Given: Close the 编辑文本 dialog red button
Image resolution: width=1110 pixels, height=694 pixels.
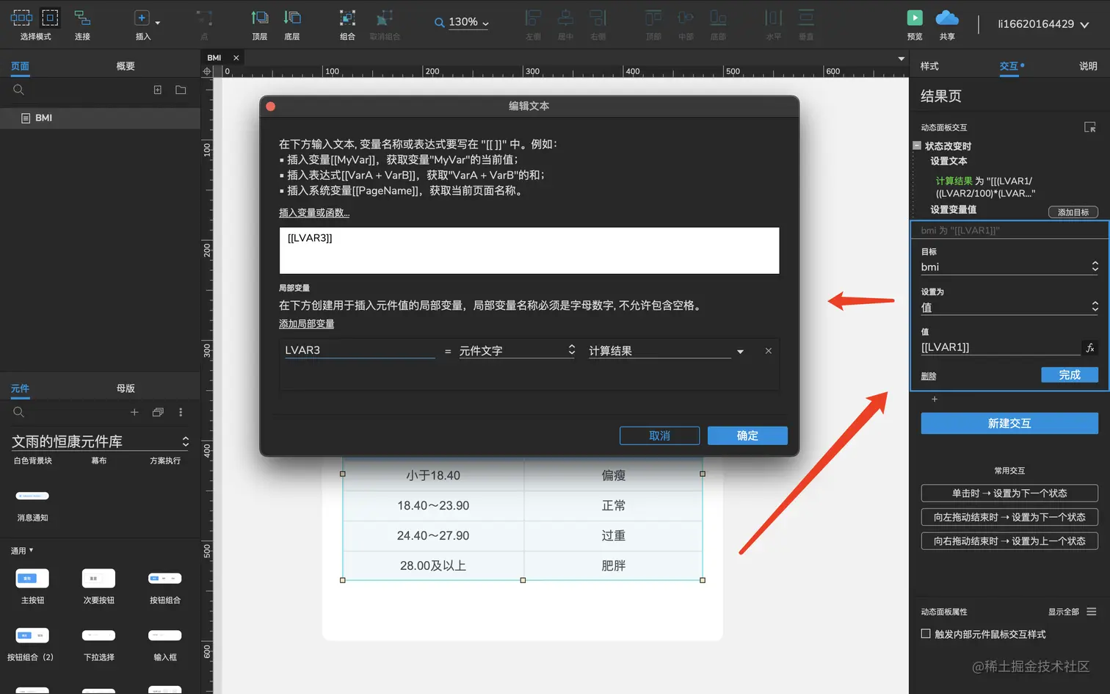Looking at the screenshot, I should pyautogui.click(x=270, y=106).
